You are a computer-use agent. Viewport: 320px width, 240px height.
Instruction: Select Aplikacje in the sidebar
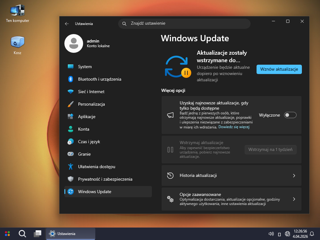[87, 117]
